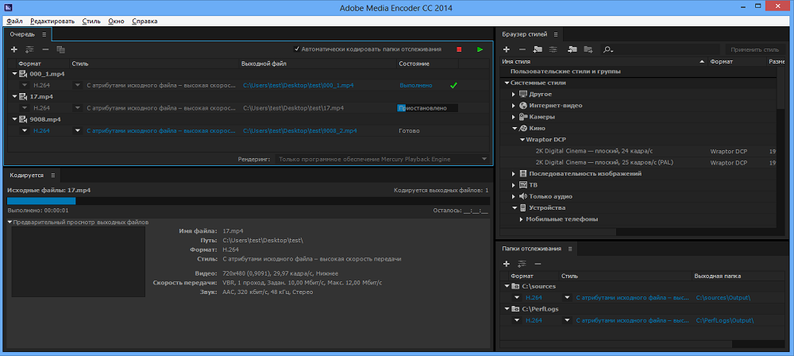Click the magnifier search icon in Браузер стилей

tap(607, 50)
